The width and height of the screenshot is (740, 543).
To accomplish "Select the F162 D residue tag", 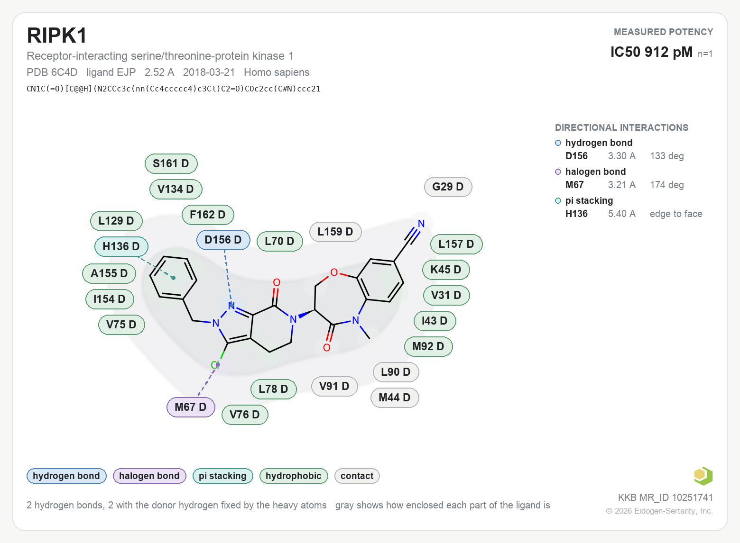I will [208, 215].
